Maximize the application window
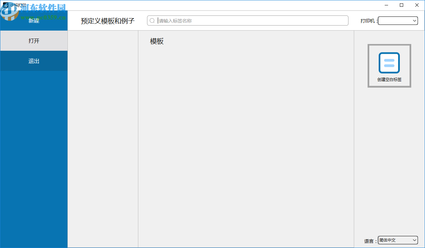 coord(402,5)
